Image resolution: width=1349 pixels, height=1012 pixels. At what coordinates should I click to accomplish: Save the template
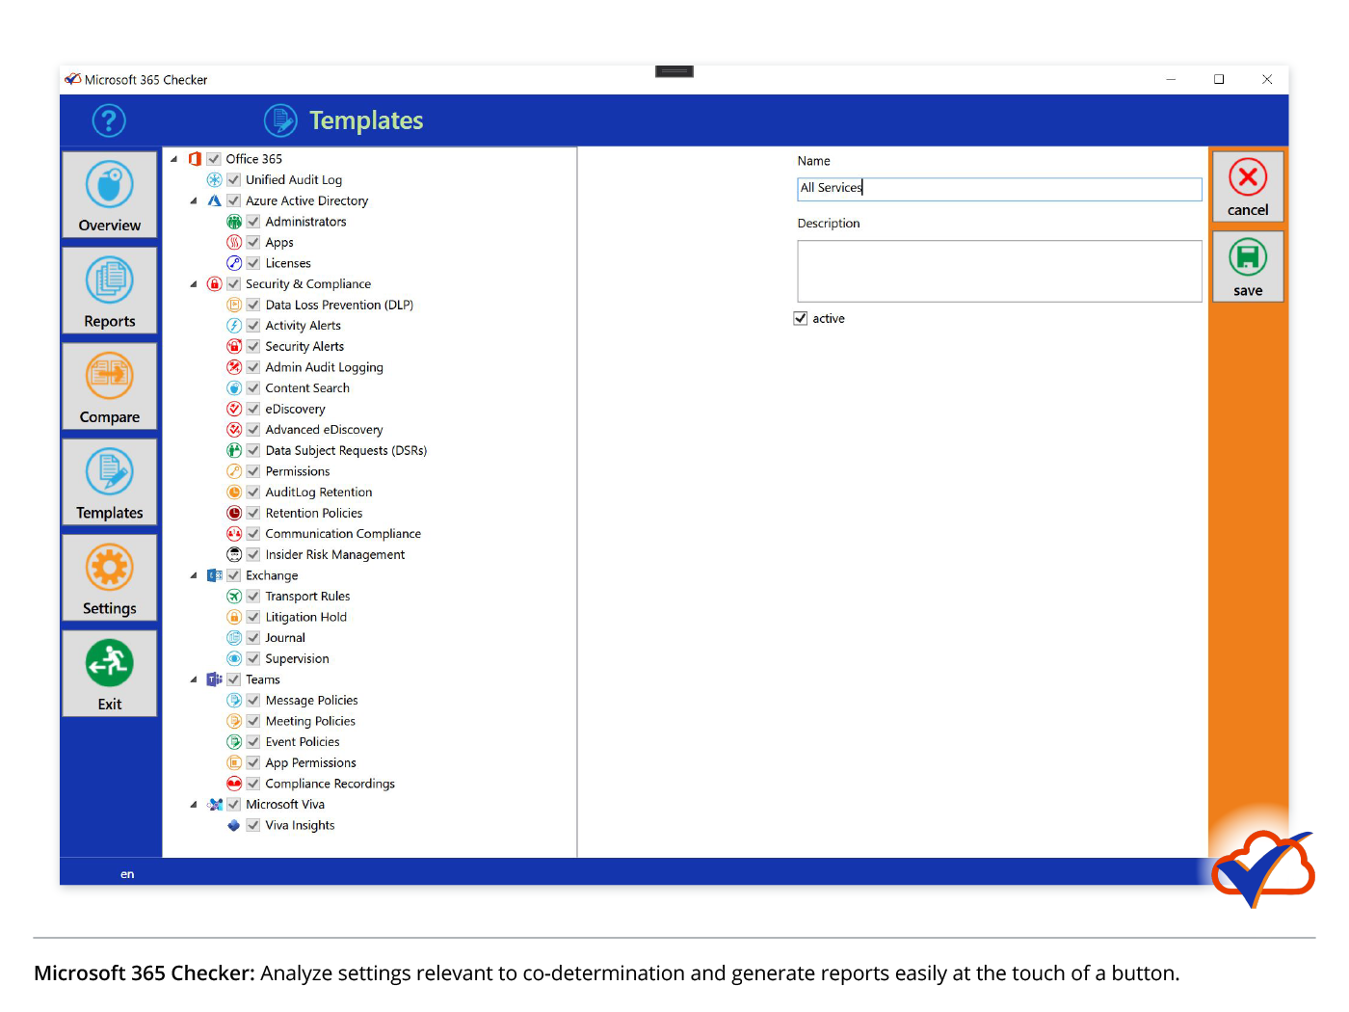coord(1248,267)
